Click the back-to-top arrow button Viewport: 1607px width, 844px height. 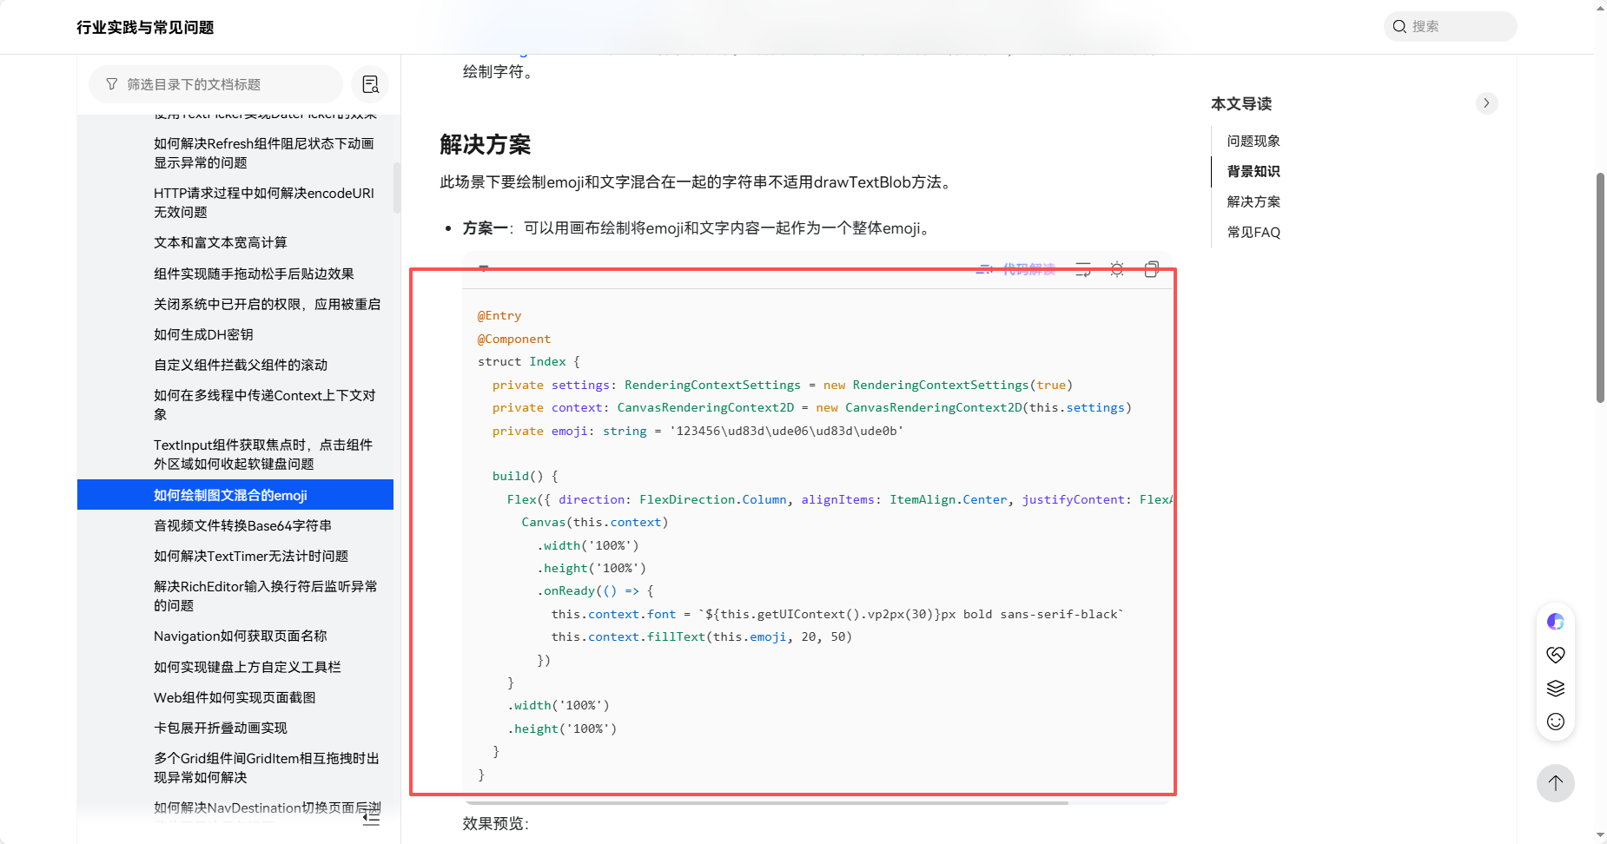pyautogui.click(x=1555, y=782)
